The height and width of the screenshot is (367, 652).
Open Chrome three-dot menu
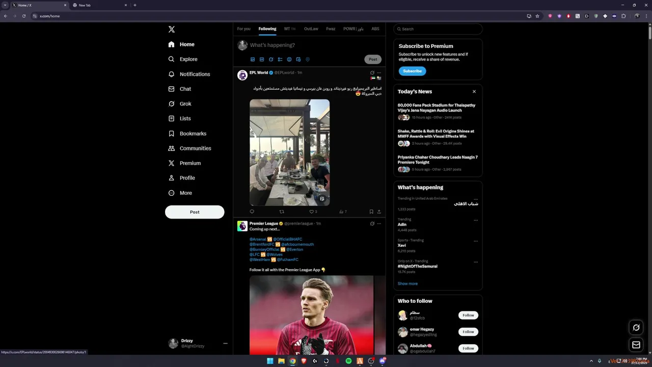click(646, 16)
